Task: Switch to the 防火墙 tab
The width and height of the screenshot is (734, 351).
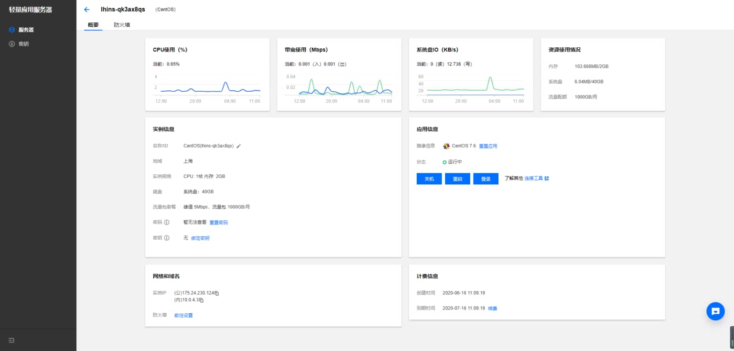Action: point(122,25)
